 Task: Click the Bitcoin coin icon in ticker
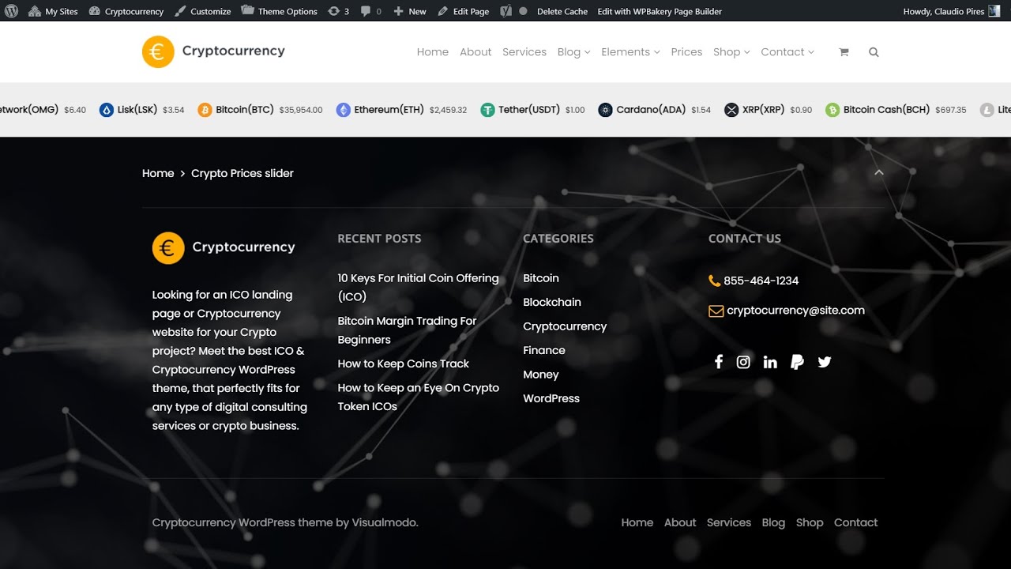pyautogui.click(x=205, y=110)
